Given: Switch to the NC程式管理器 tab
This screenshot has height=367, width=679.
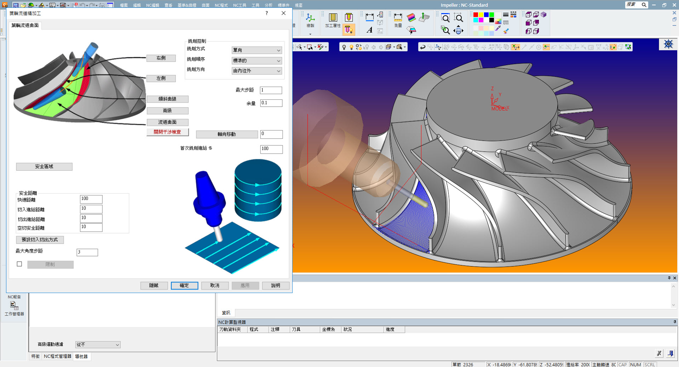Looking at the screenshot, I should (57, 356).
